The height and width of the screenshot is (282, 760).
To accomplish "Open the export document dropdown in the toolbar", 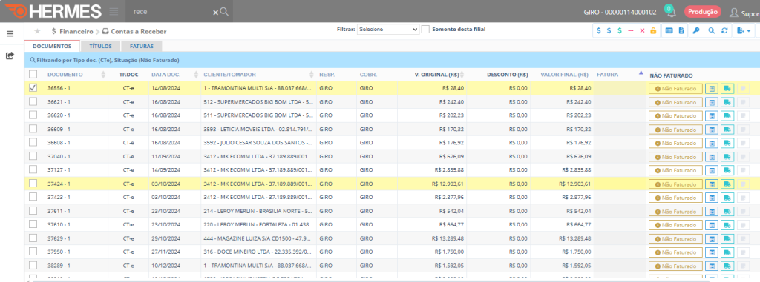I will click(x=744, y=30).
